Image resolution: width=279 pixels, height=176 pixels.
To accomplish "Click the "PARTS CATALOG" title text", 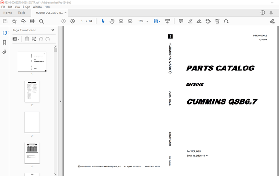I will (220, 68).
